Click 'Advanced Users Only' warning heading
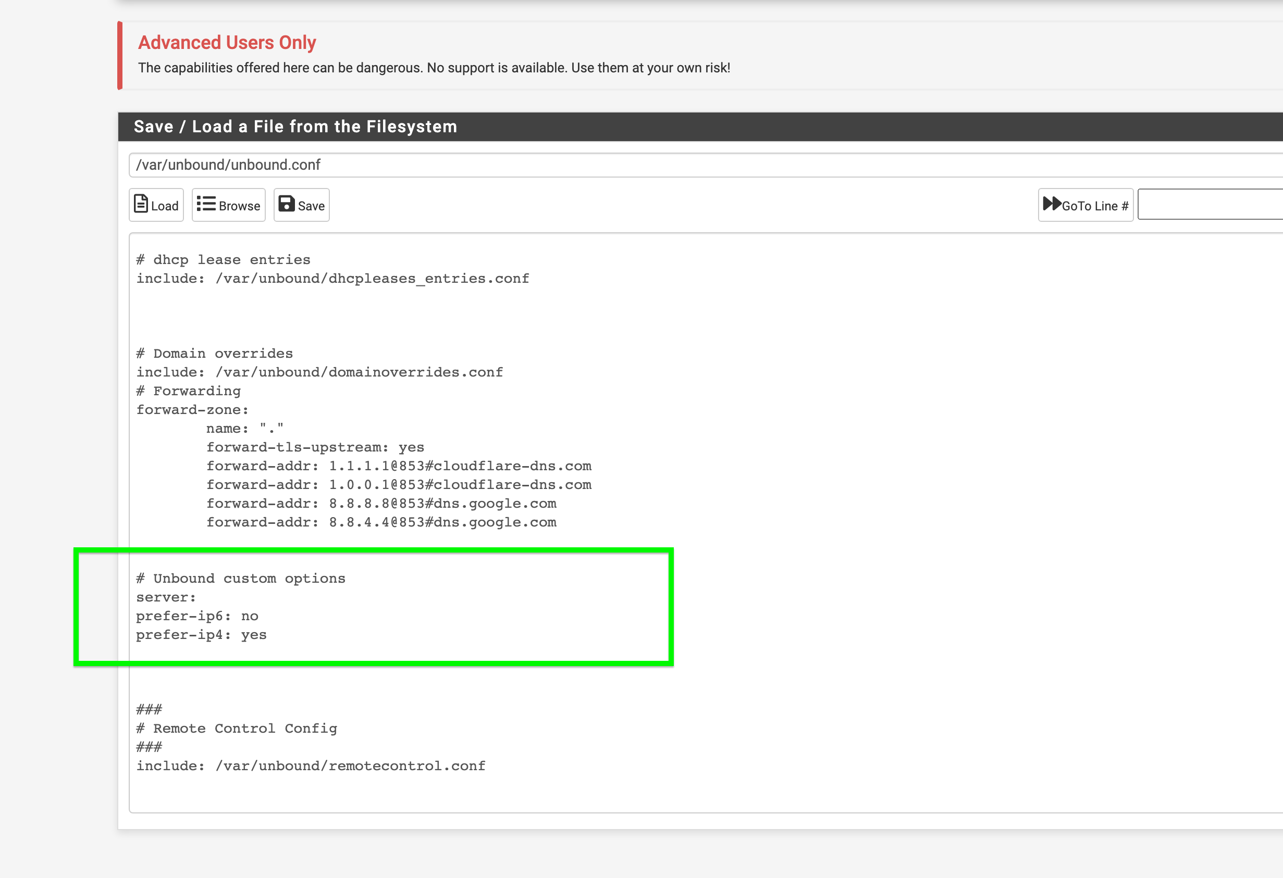Viewport: 1283px width, 878px height. click(x=227, y=43)
